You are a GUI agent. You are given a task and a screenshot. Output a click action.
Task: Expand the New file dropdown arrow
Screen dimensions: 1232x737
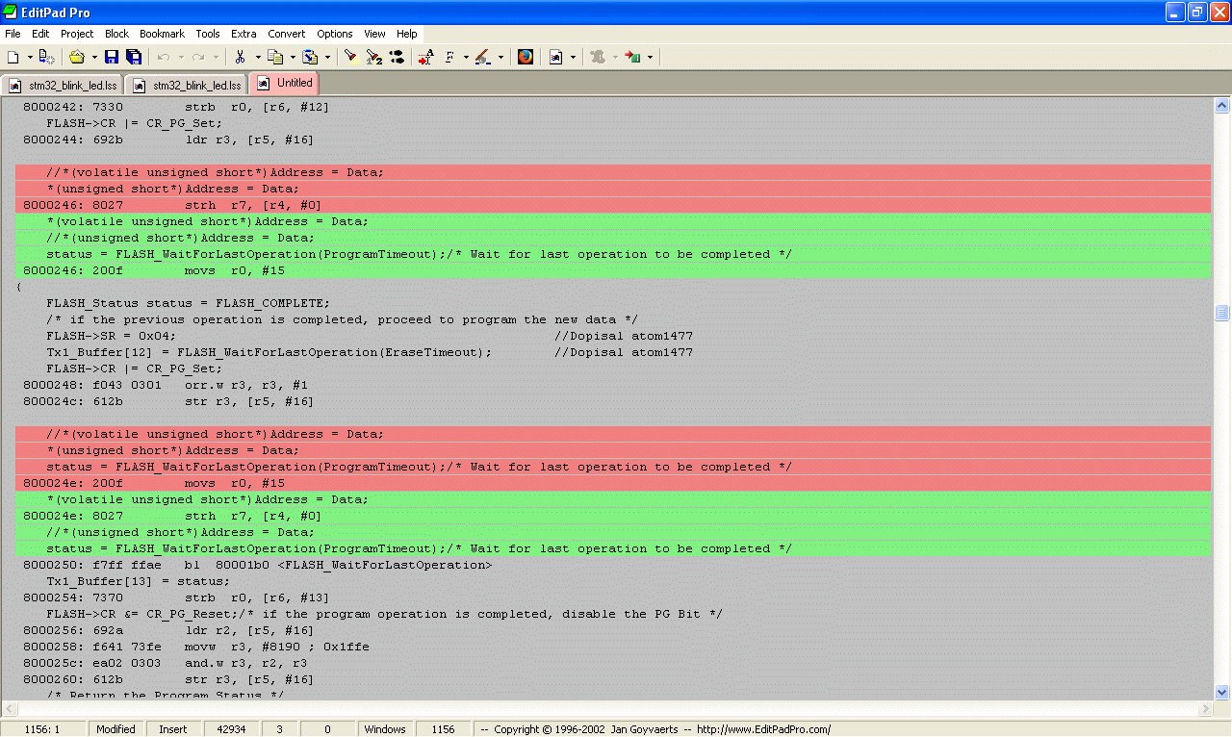[x=30, y=58]
